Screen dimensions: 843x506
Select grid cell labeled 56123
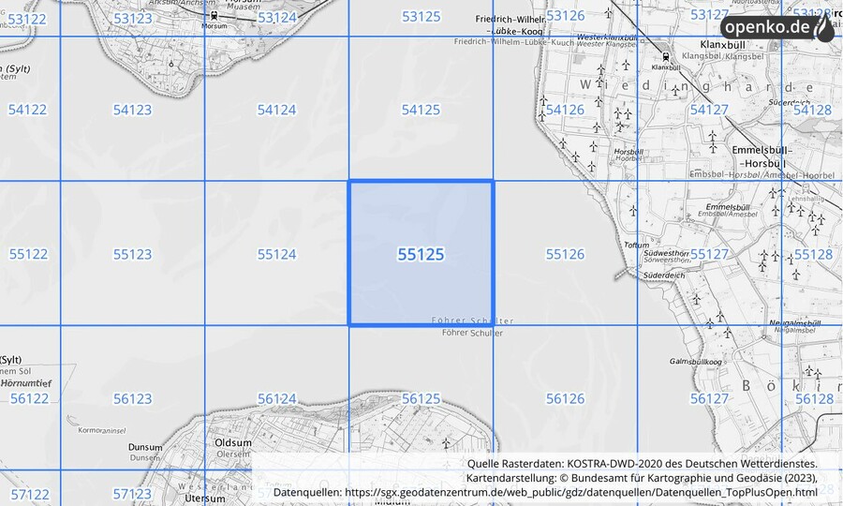[x=132, y=398]
